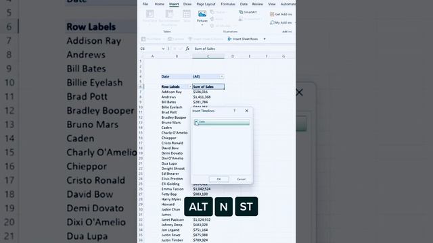Viewport: 433px width, 243px height.
Task: Click the Camera quick toolbar icon
Action: [176, 39]
